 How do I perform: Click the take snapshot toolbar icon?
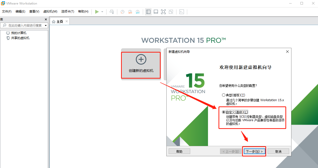(x=122, y=12)
